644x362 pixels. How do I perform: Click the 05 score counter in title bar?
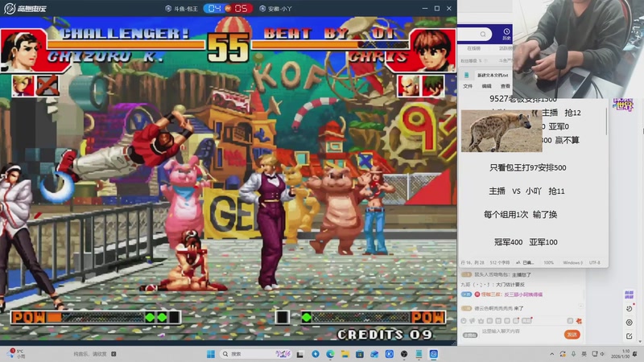(x=241, y=8)
